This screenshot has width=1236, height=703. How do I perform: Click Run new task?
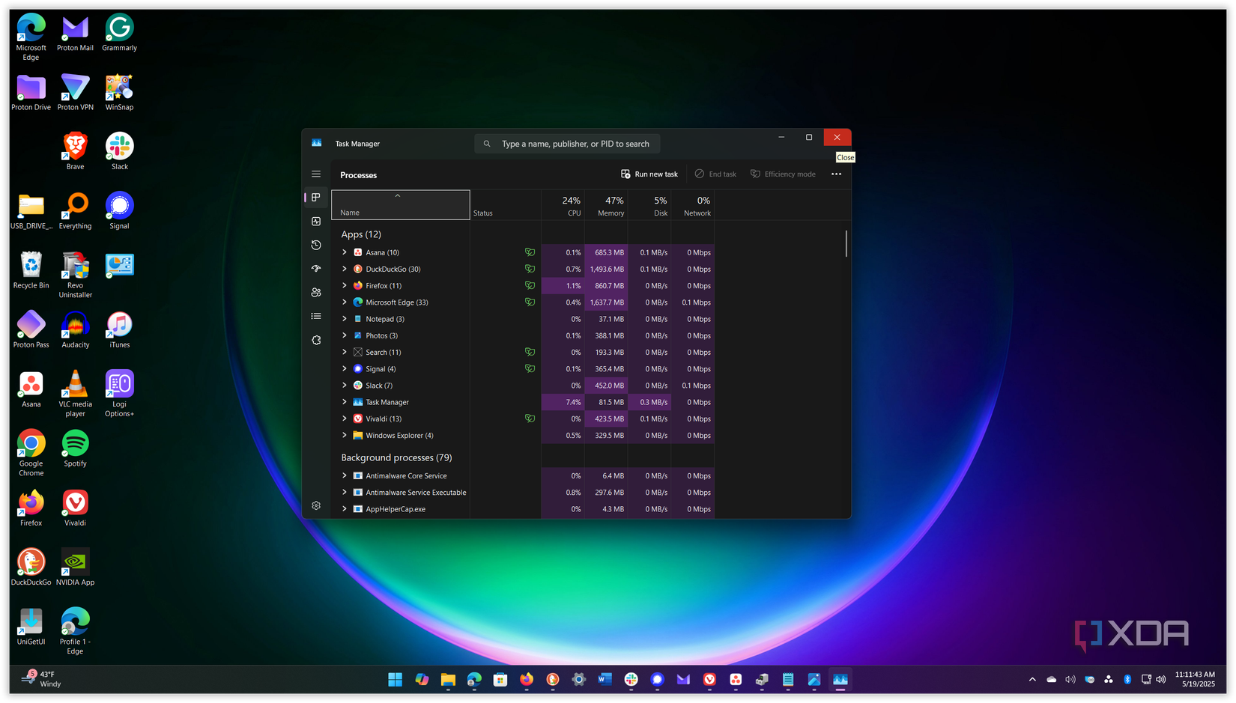(x=649, y=174)
